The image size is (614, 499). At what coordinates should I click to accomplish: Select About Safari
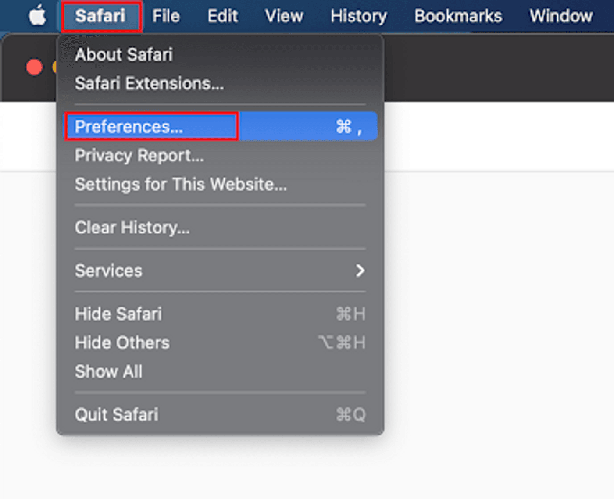(124, 54)
